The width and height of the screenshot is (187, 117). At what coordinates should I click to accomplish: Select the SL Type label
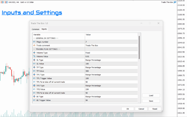40,60
